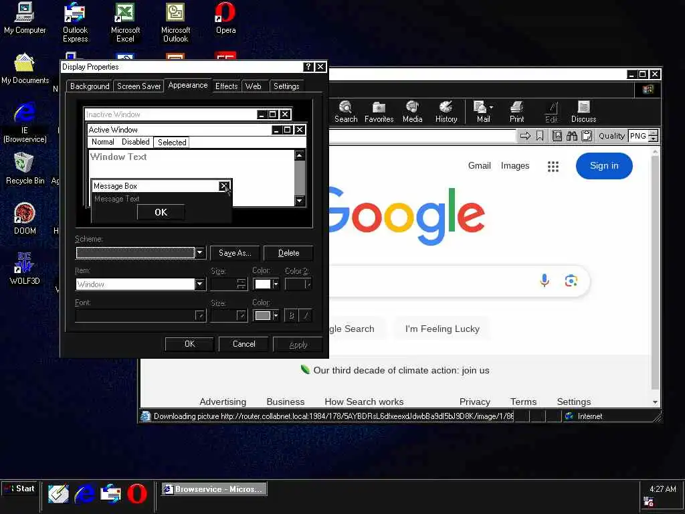The width and height of the screenshot is (685, 514).
Task: Click the binoculars find icon in Browservice bar
Action: coord(571,136)
